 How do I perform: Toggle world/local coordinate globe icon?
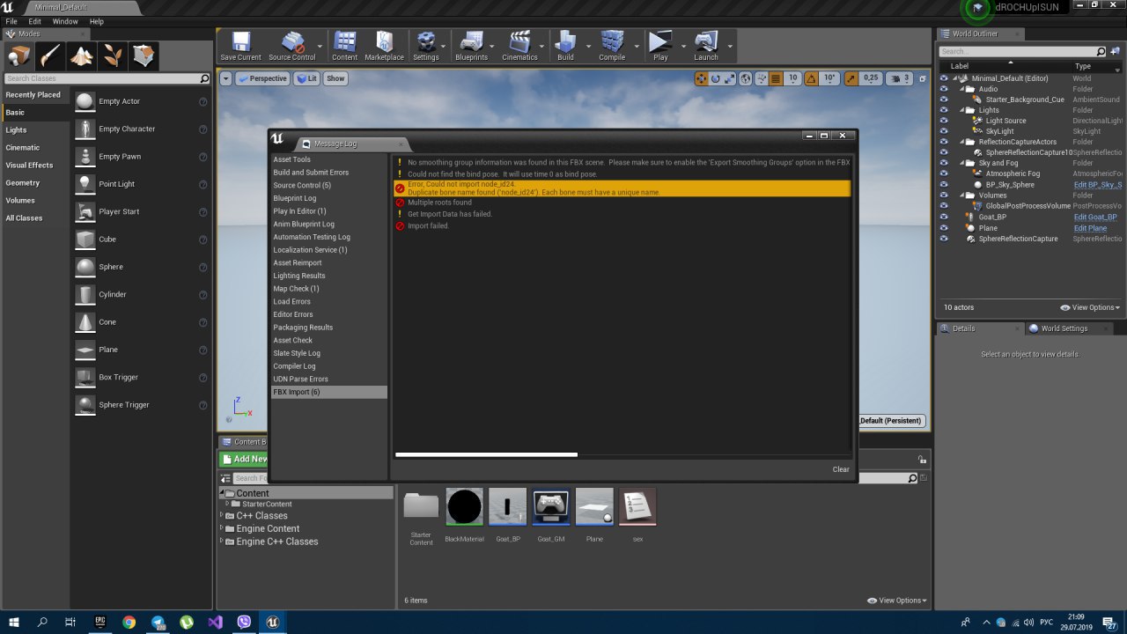tap(746, 78)
